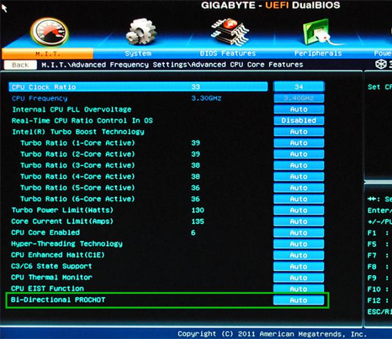Set Turbo Ratio 1-Core Active Auto field

point(299,143)
